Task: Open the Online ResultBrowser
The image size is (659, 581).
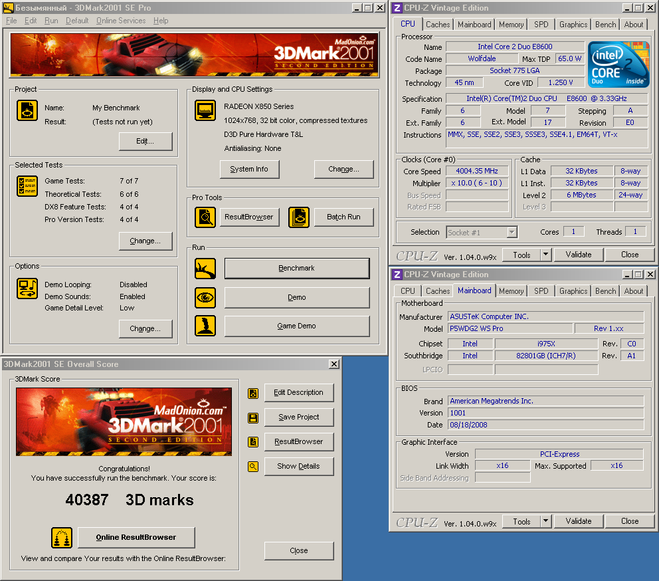Action: (136, 537)
